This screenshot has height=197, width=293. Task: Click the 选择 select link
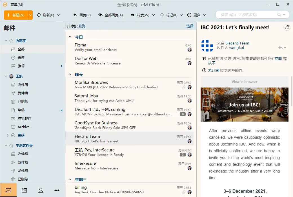point(190,26)
